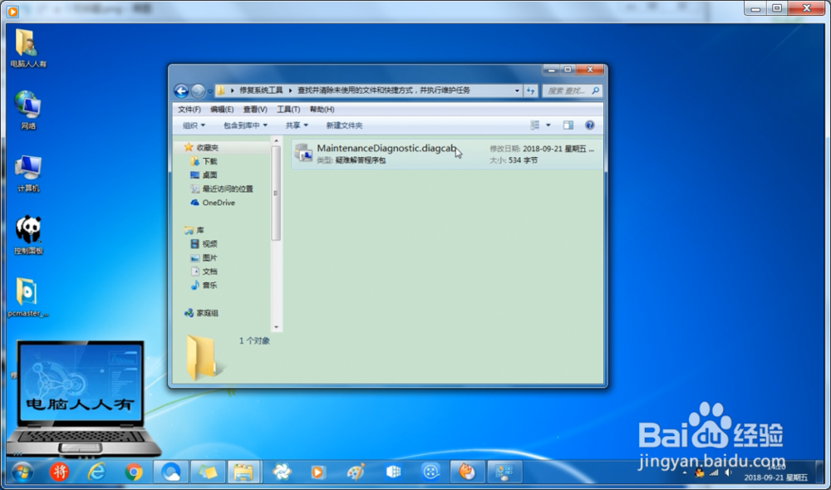Expand the 共享 dropdown
The height and width of the screenshot is (490, 831).
[297, 125]
